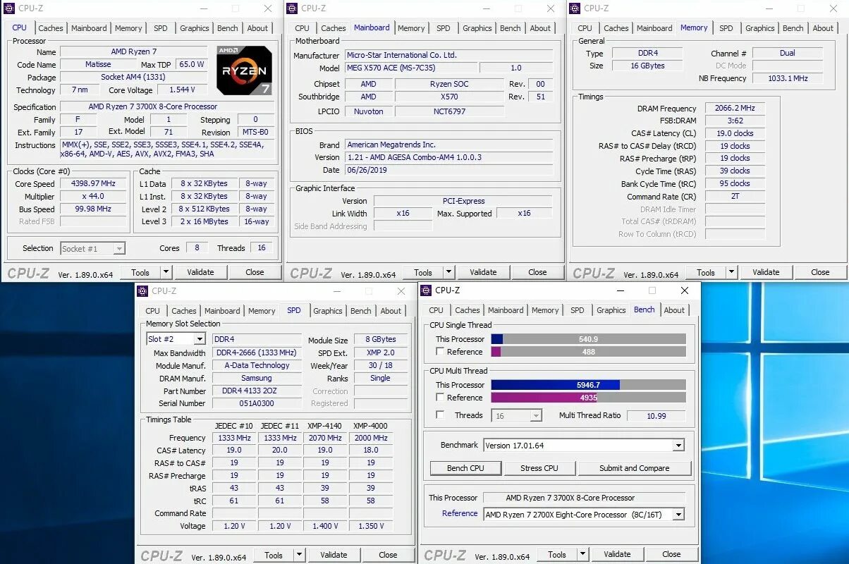The width and height of the screenshot is (849, 564).
Task: Click Validate in the Bench window
Action: tap(617, 554)
